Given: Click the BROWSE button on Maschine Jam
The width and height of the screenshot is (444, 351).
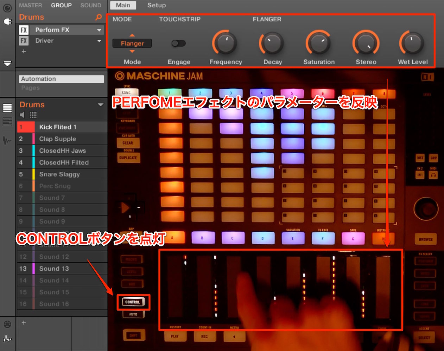Looking at the screenshot, I should [426, 239].
